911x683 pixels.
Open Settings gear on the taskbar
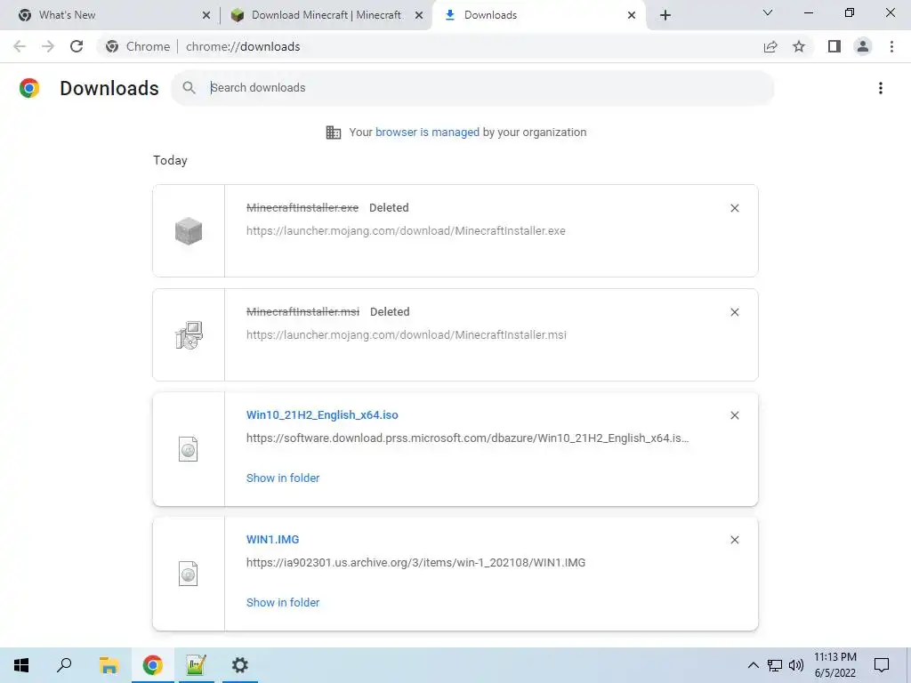pyautogui.click(x=240, y=665)
